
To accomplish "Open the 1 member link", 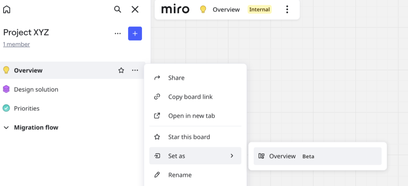I will [16, 44].
